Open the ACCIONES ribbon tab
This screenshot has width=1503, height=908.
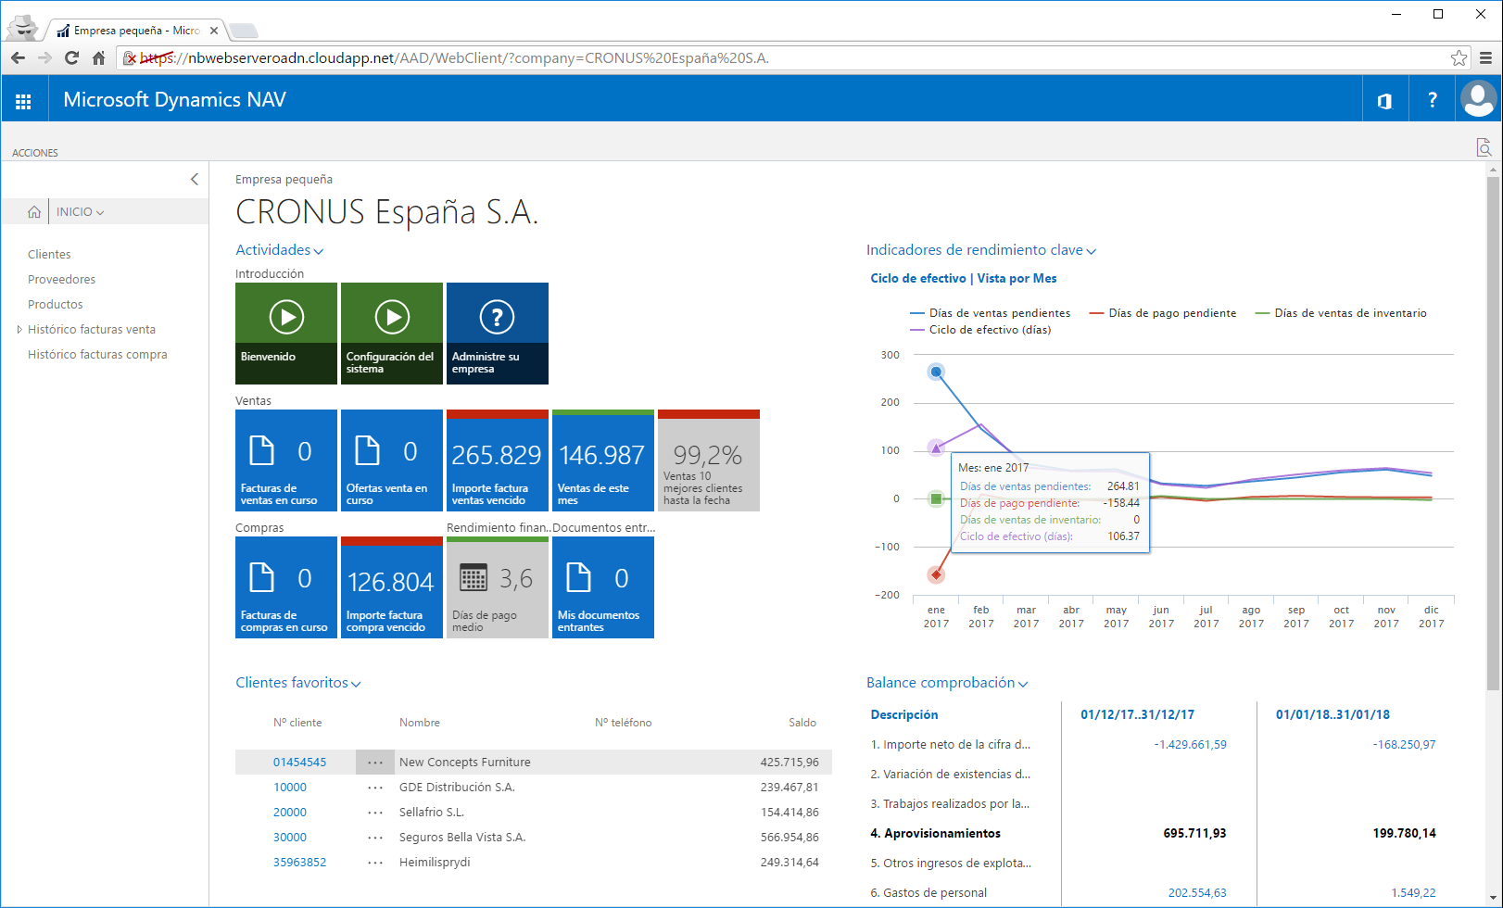coord(35,153)
